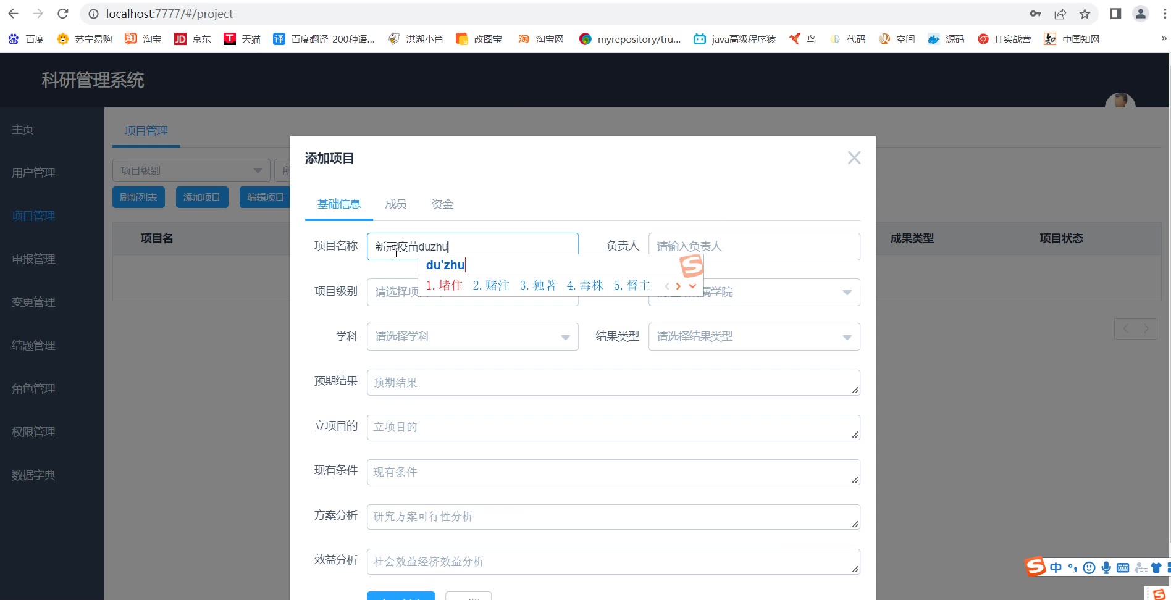This screenshot has height=600, width=1171.
Task: Open Sogou skin shirt icon
Action: (1156, 567)
